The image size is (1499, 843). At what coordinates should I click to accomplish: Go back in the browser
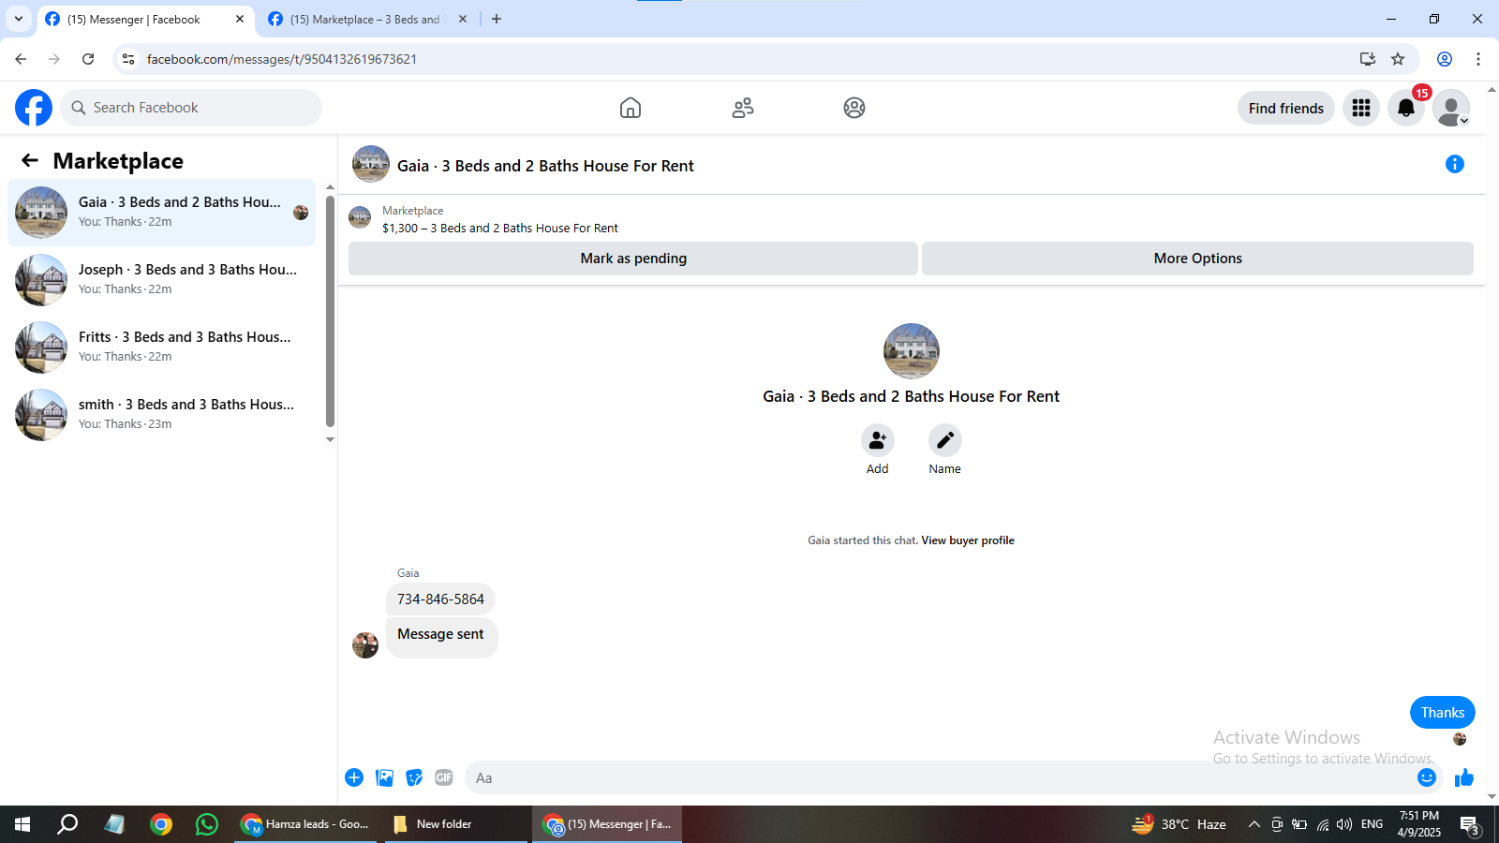(x=21, y=59)
